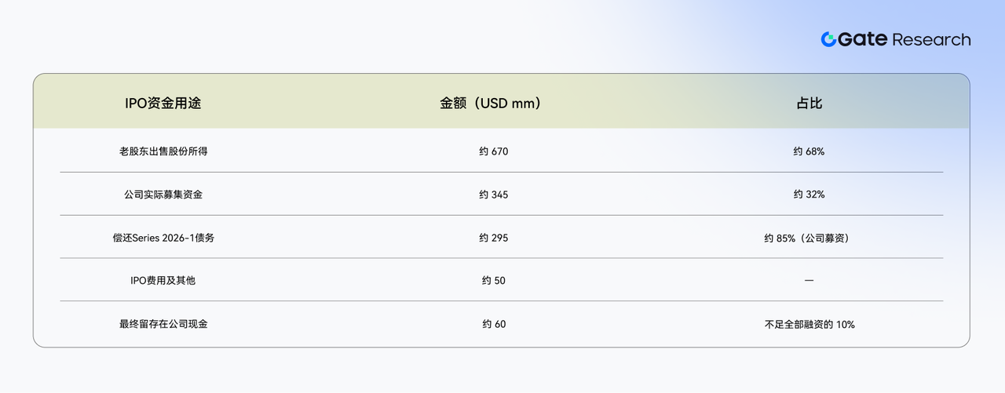Click the 约 50 amount cell

tap(494, 280)
